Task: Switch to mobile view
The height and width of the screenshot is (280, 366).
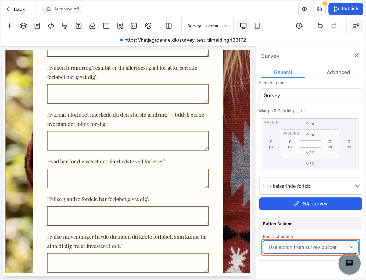Action: click(257, 26)
